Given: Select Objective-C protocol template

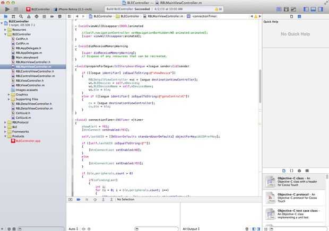Looking at the screenshot, I should [294, 198].
